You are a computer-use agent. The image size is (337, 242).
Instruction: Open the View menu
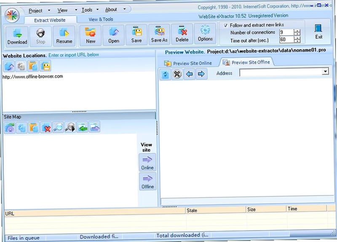(62, 10)
